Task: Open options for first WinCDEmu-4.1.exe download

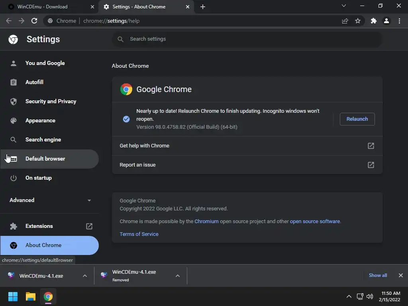Action: tap(85, 276)
